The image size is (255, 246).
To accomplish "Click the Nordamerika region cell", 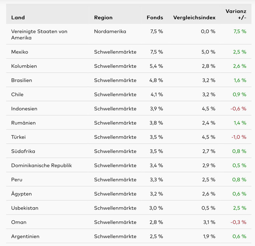I will coord(110,31).
